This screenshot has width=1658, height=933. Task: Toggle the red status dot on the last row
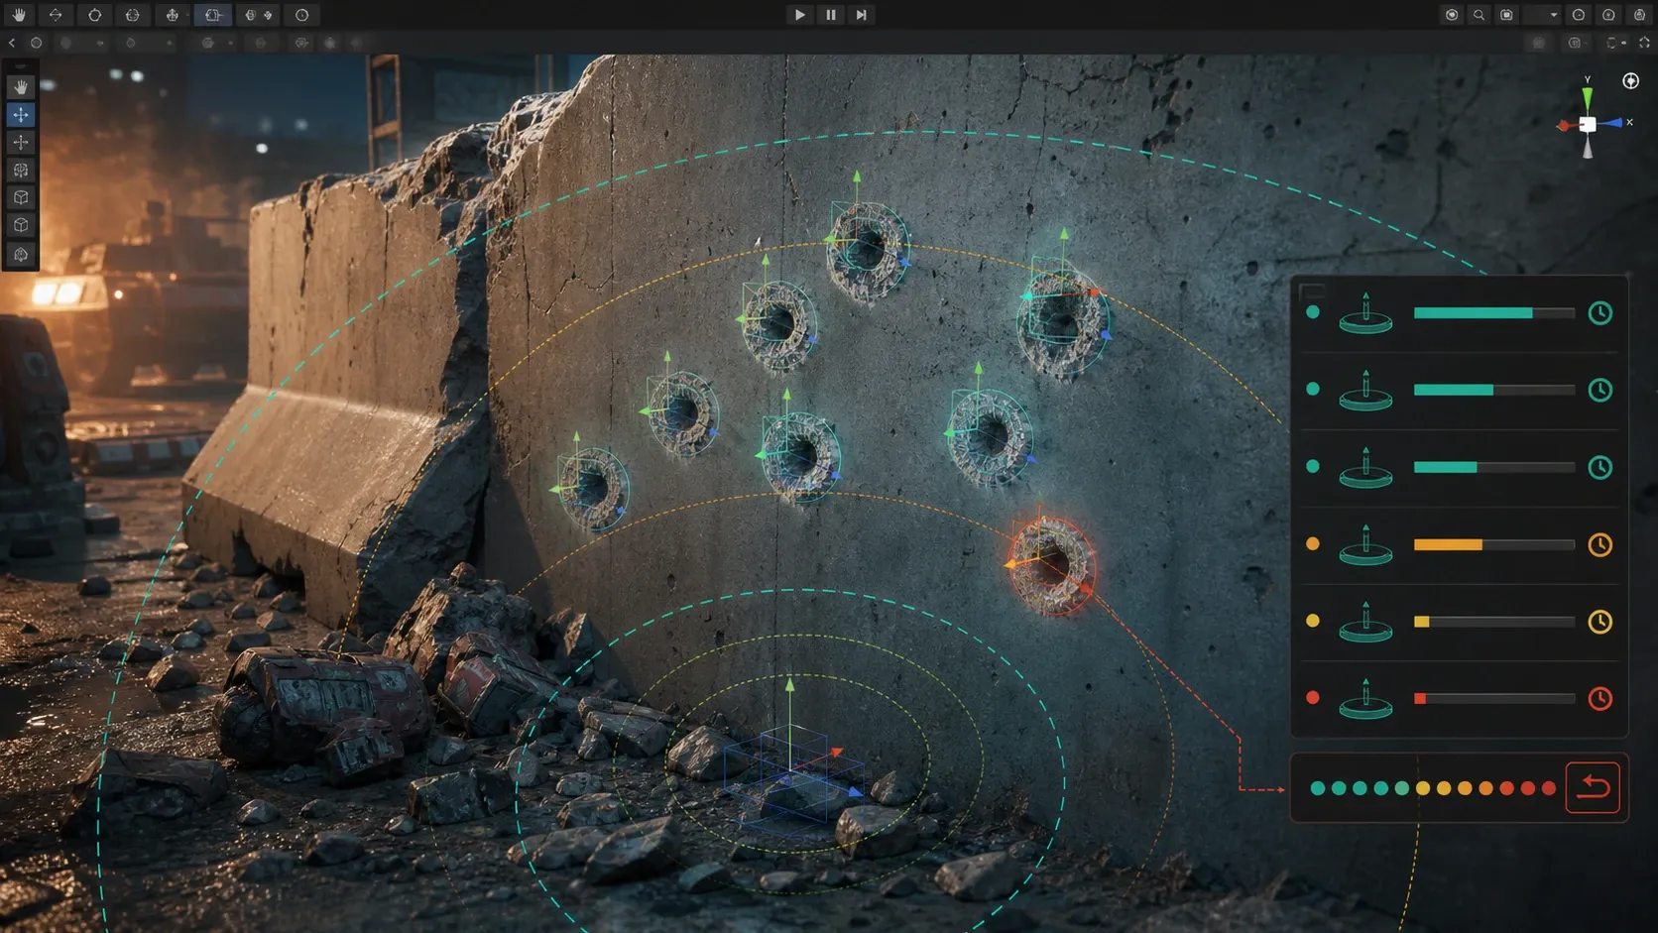pos(1313,698)
